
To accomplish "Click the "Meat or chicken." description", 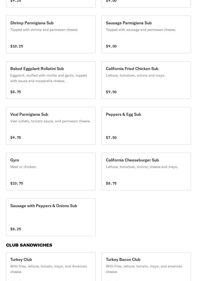I will (x=24, y=167).
